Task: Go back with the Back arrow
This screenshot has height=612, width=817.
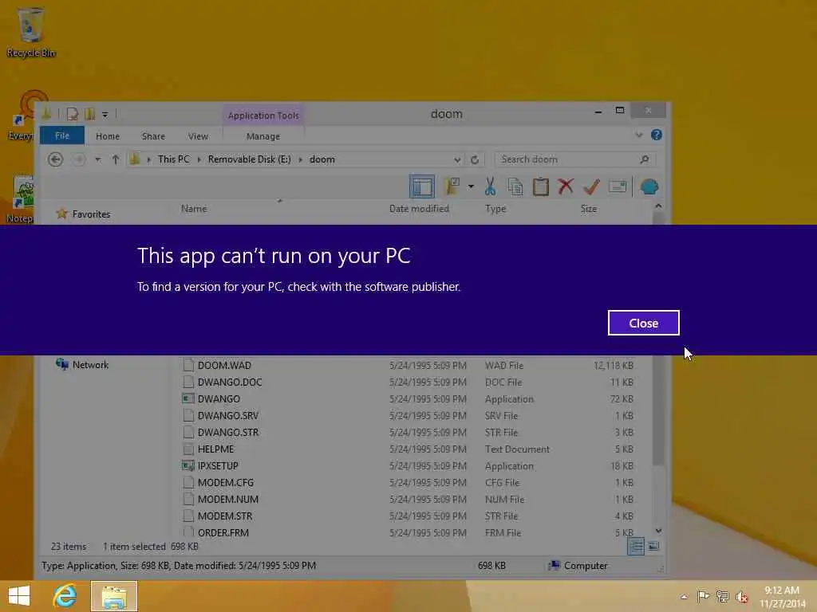Action: pos(55,159)
